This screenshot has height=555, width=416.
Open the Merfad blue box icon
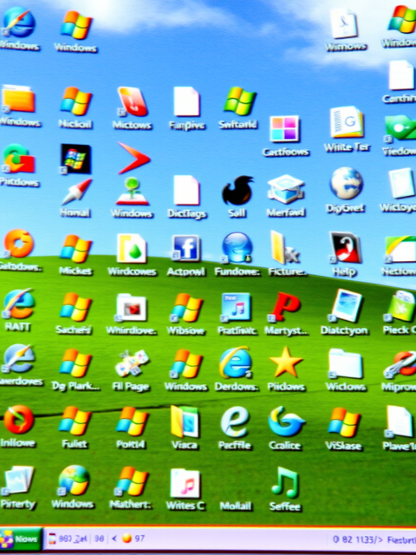(x=286, y=189)
